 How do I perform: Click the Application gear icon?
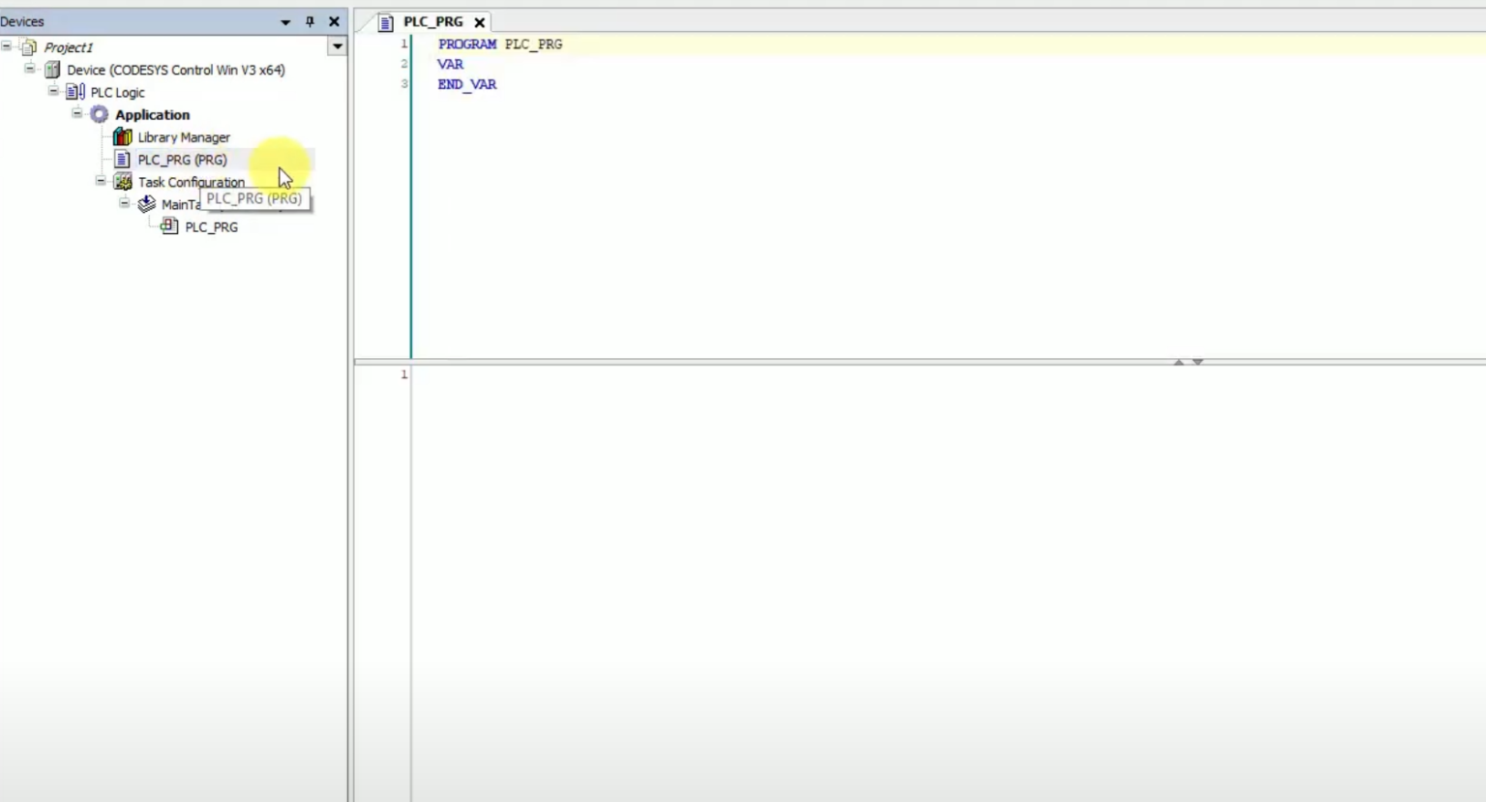99,114
